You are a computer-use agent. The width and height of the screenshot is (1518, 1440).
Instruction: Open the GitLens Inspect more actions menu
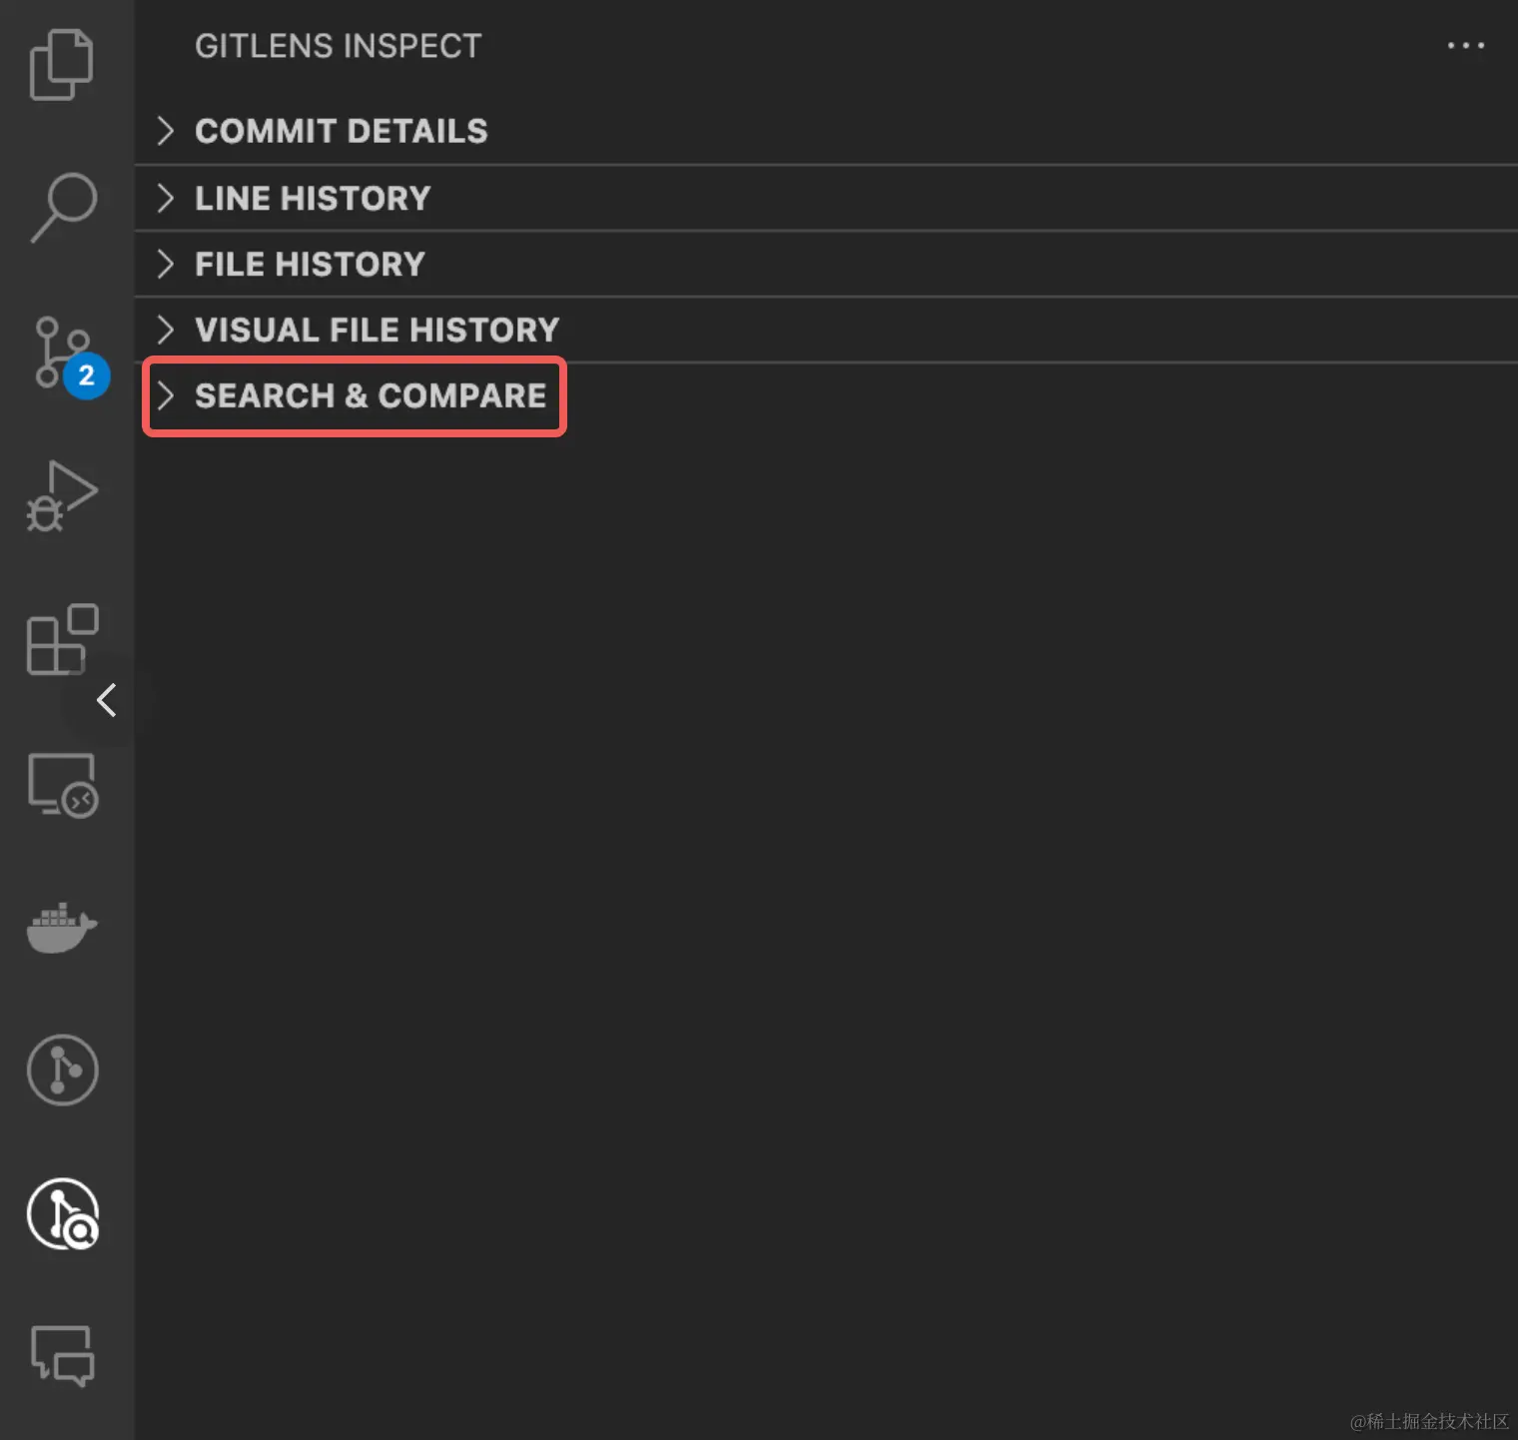point(1466,46)
